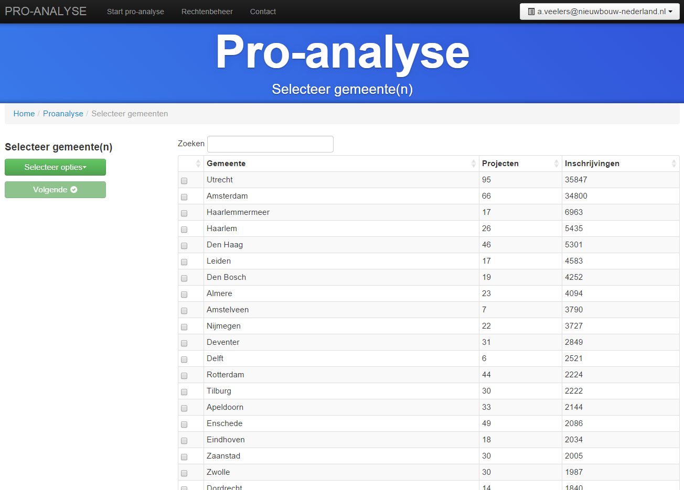This screenshot has height=490, width=684.
Task: Open the a.veelers@nieuwbouw-nederland.nl account dropdown
Action: tap(600, 12)
